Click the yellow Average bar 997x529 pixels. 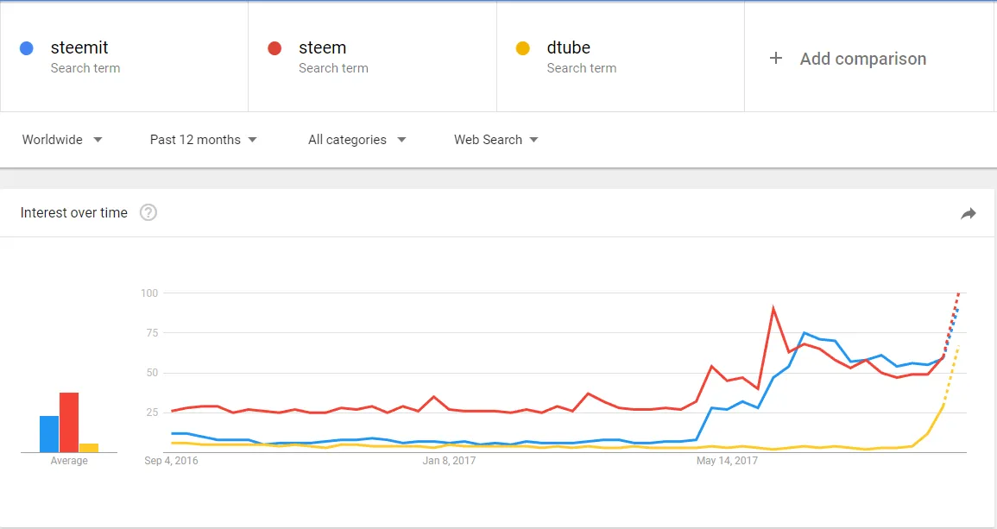pyautogui.click(x=88, y=448)
